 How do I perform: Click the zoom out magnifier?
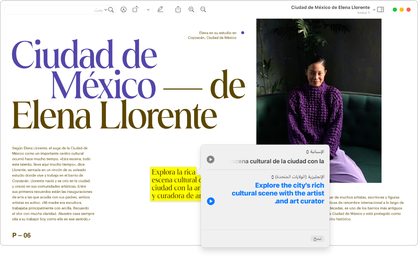[203, 9]
